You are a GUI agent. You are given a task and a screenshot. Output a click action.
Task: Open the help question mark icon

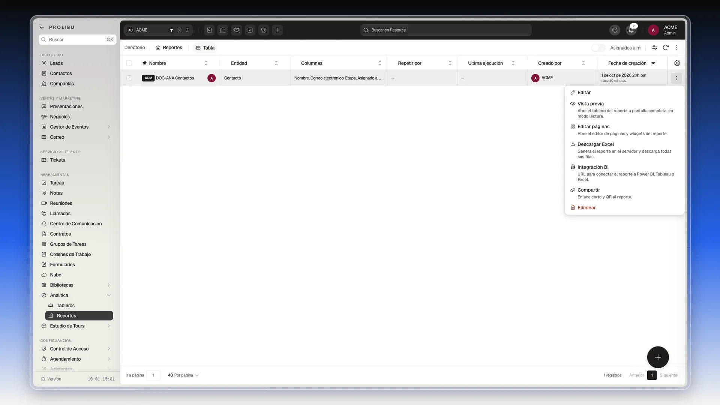[615, 30]
